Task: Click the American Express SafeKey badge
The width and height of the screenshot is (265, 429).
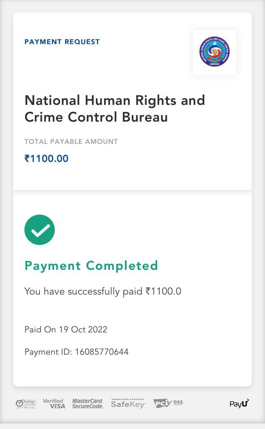Action: point(128,403)
